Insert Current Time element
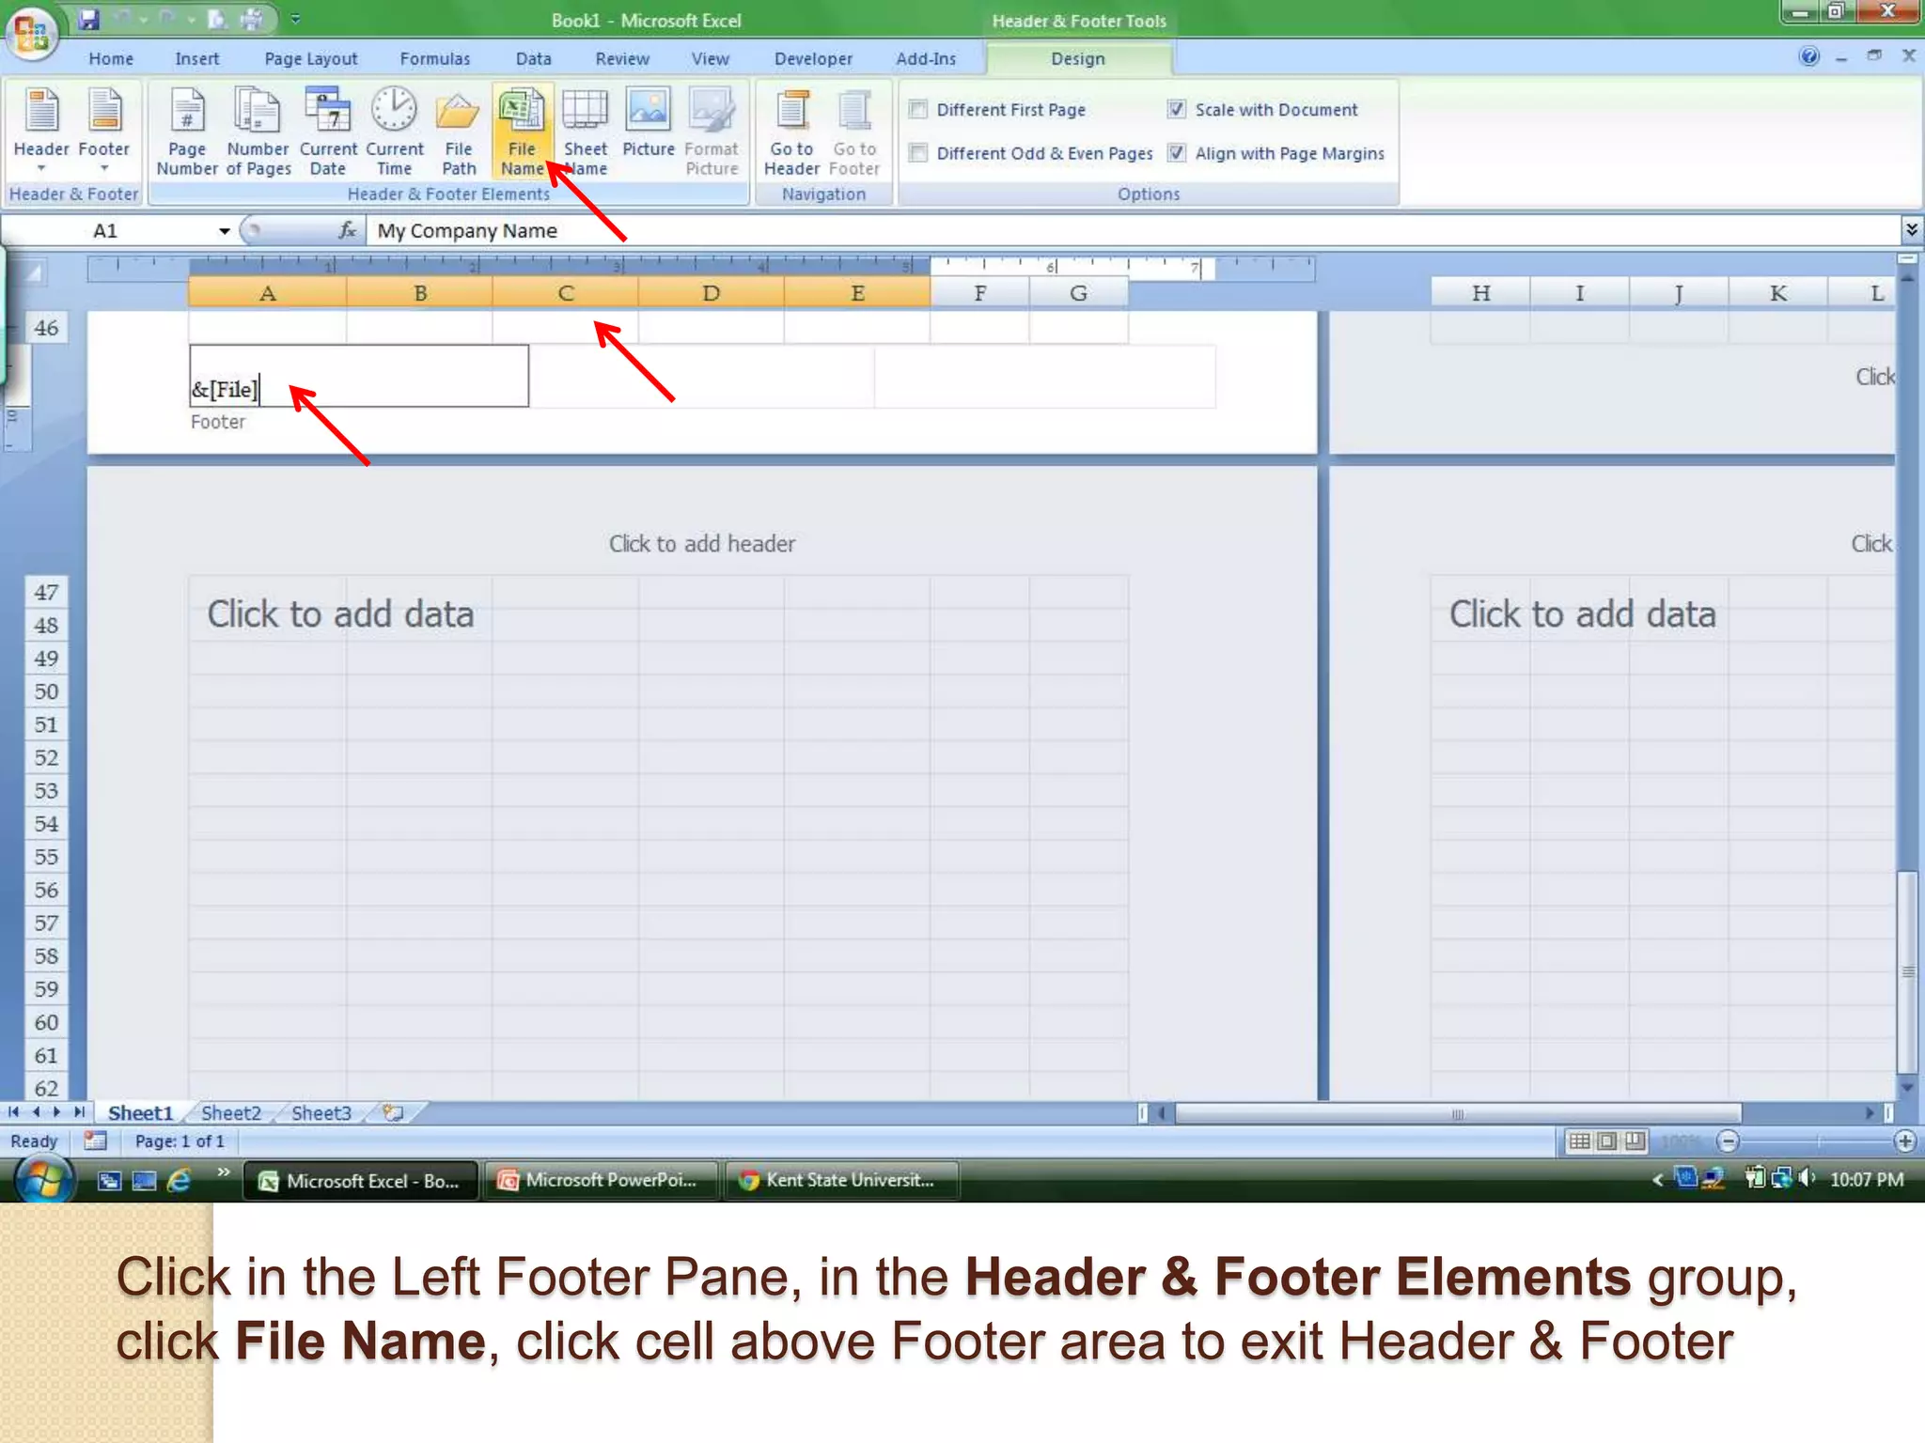The height and width of the screenshot is (1443, 1925). click(x=394, y=132)
